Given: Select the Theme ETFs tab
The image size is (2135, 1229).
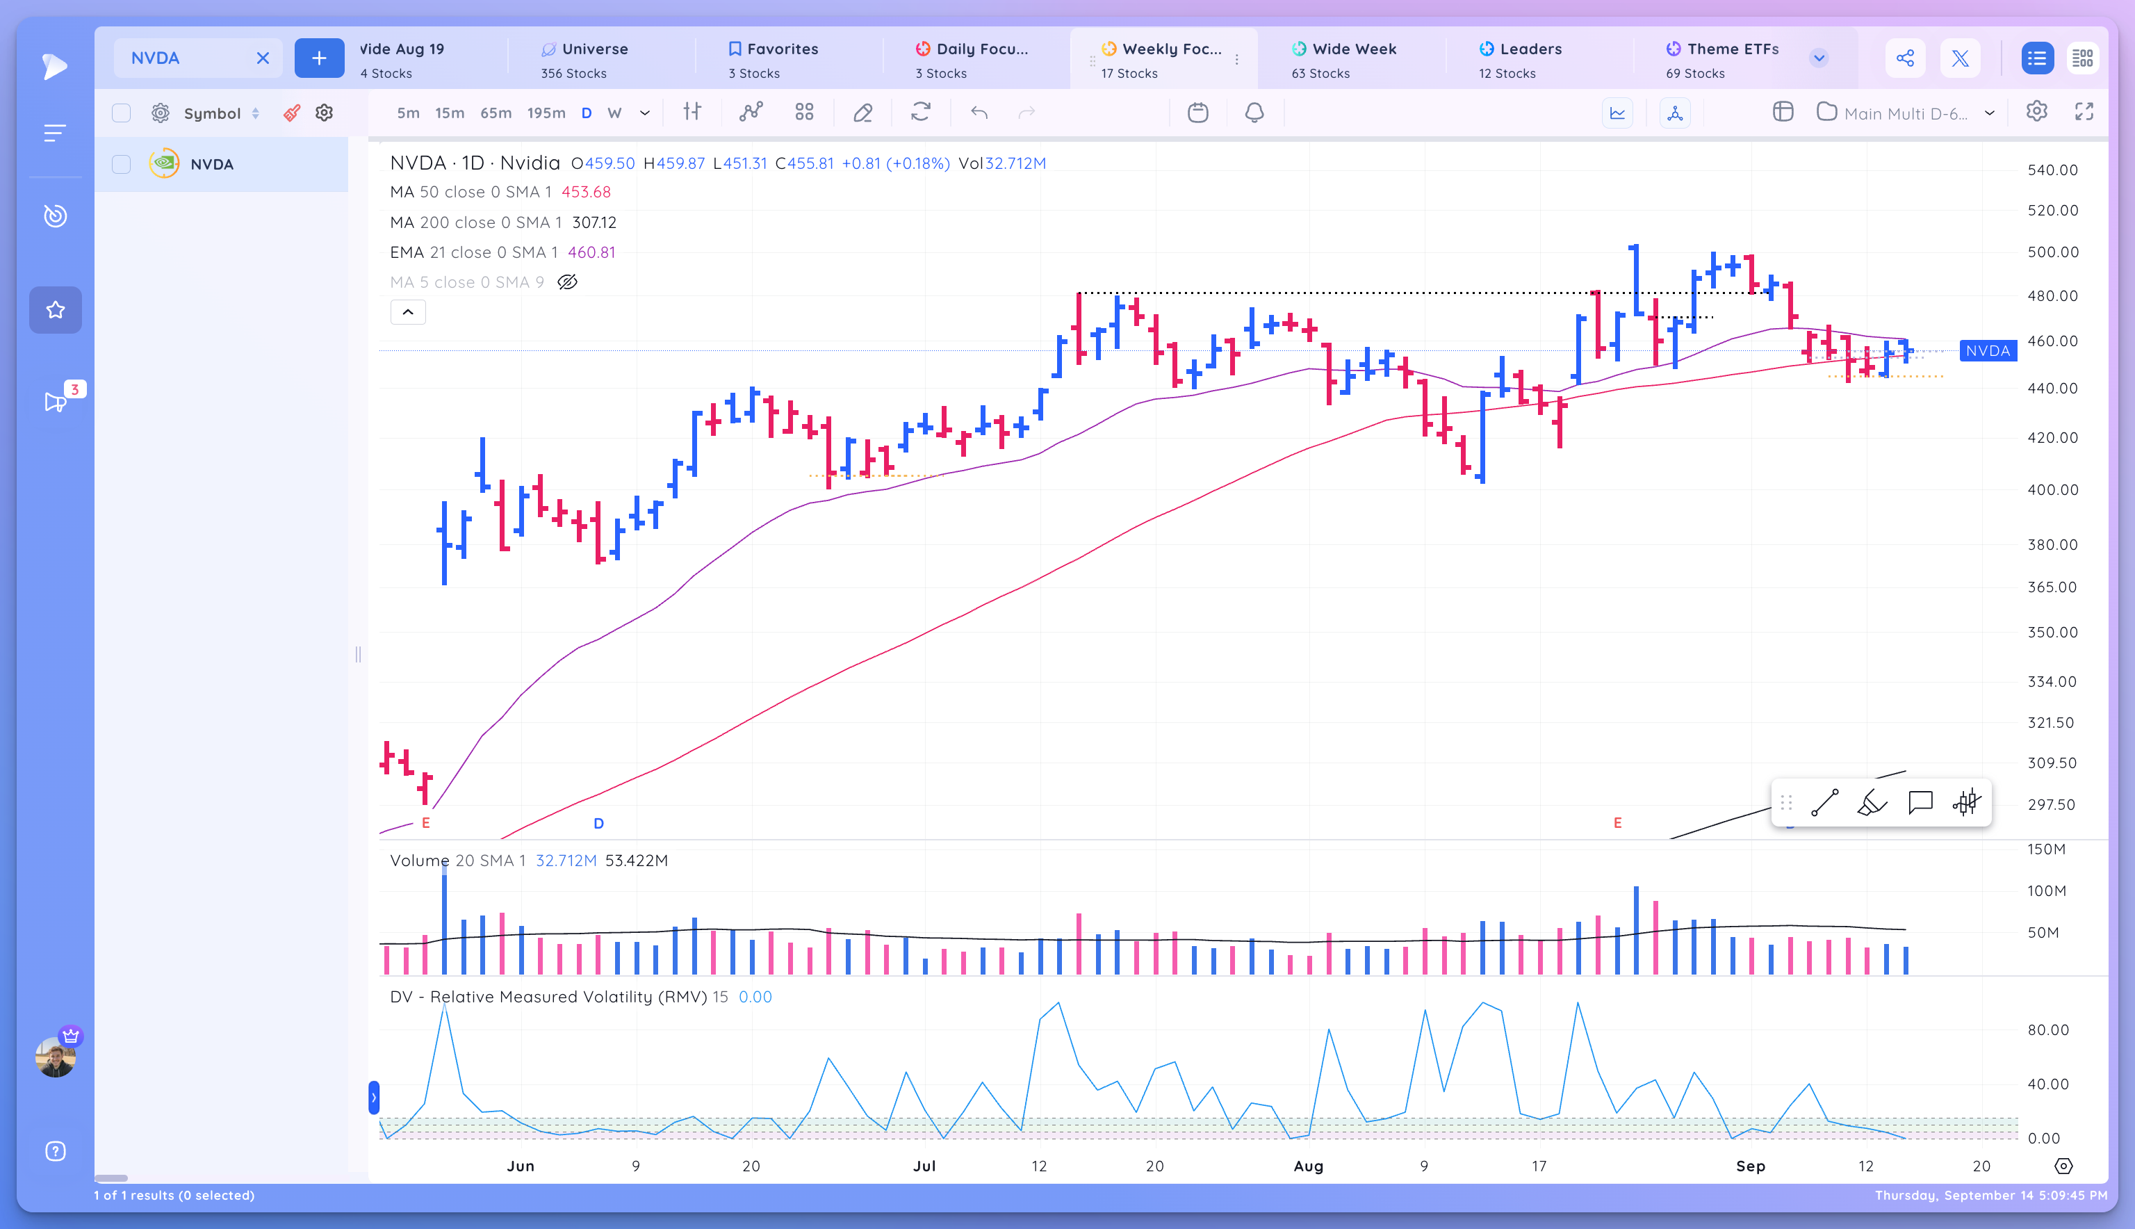Looking at the screenshot, I should pyautogui.click(x=1721, y=59).
